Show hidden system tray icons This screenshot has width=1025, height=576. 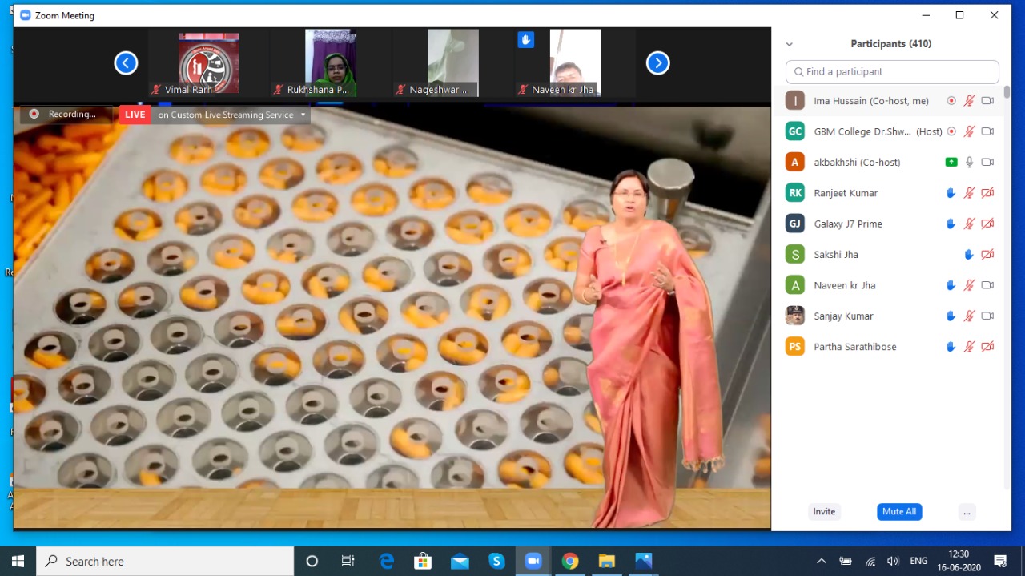821,561
